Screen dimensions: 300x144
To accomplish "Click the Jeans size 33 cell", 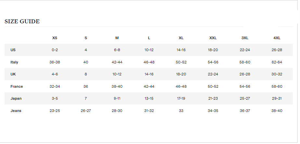I will (181, 111).
